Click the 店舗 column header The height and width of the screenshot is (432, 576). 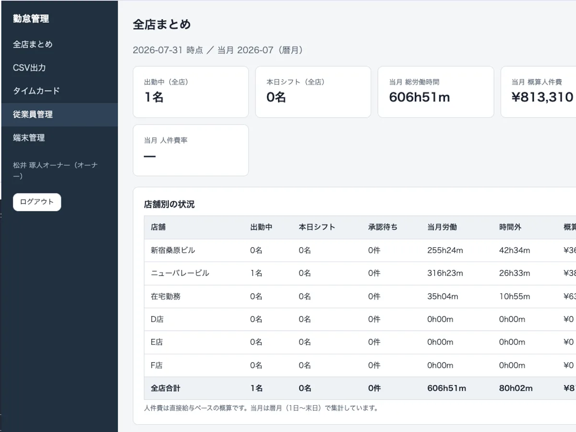(x=158, y=228)
